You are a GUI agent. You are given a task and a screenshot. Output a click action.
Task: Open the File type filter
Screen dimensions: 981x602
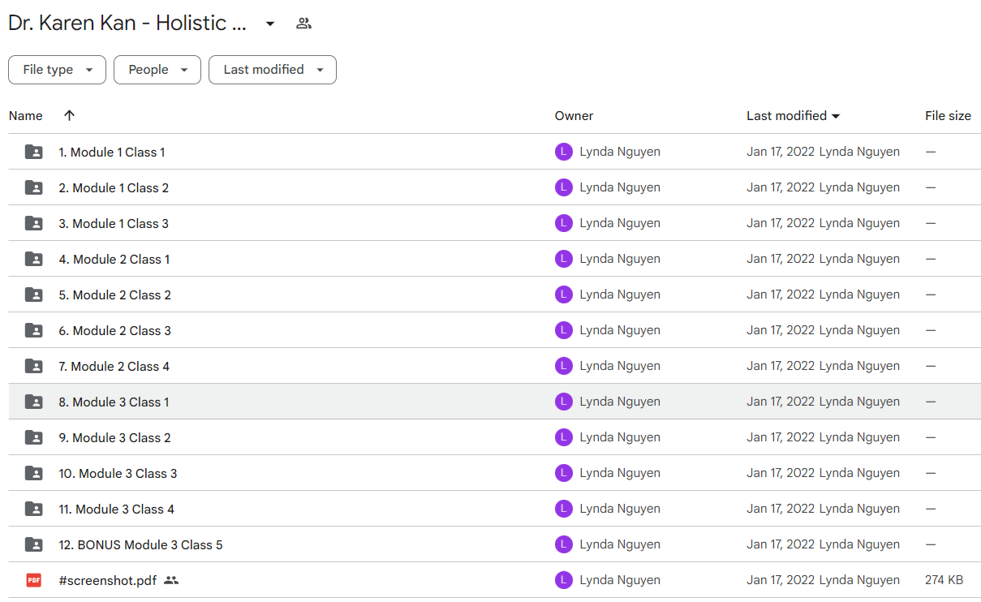pyautogui.click(x=57, y=70)
